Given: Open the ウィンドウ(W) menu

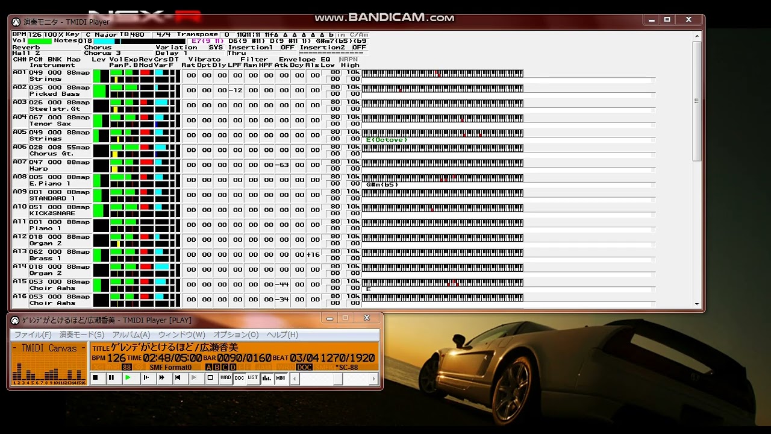Looking at the screenshot, I should coord(181,335).
